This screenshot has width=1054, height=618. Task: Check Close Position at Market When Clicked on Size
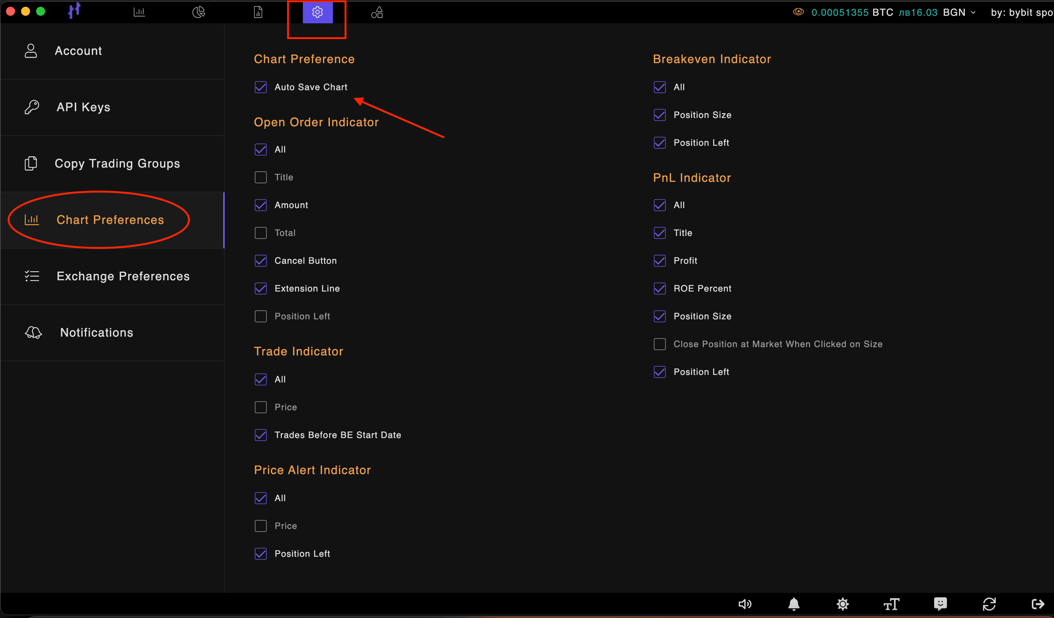659,344
